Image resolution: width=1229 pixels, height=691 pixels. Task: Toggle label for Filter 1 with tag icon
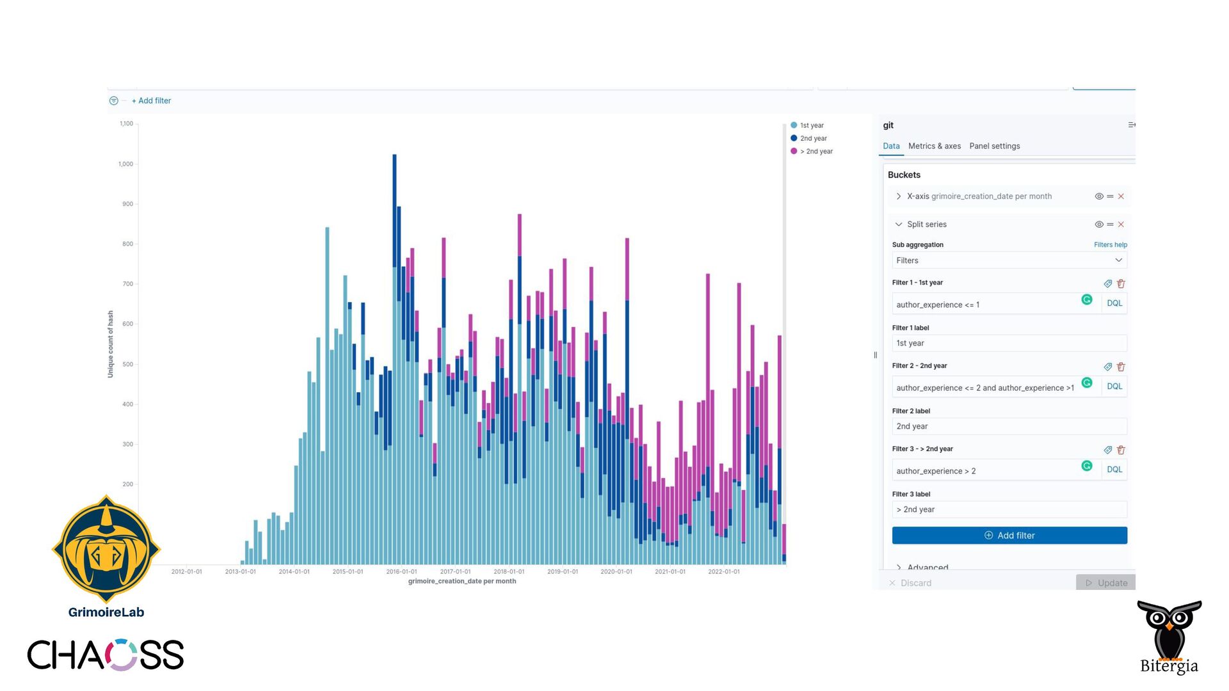(1108, 283)
